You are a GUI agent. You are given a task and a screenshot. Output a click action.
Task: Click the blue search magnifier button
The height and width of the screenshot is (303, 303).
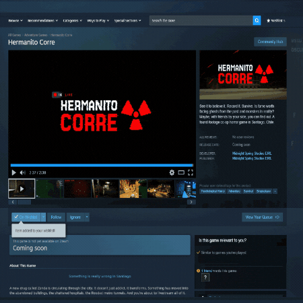[x=257, y=20]
